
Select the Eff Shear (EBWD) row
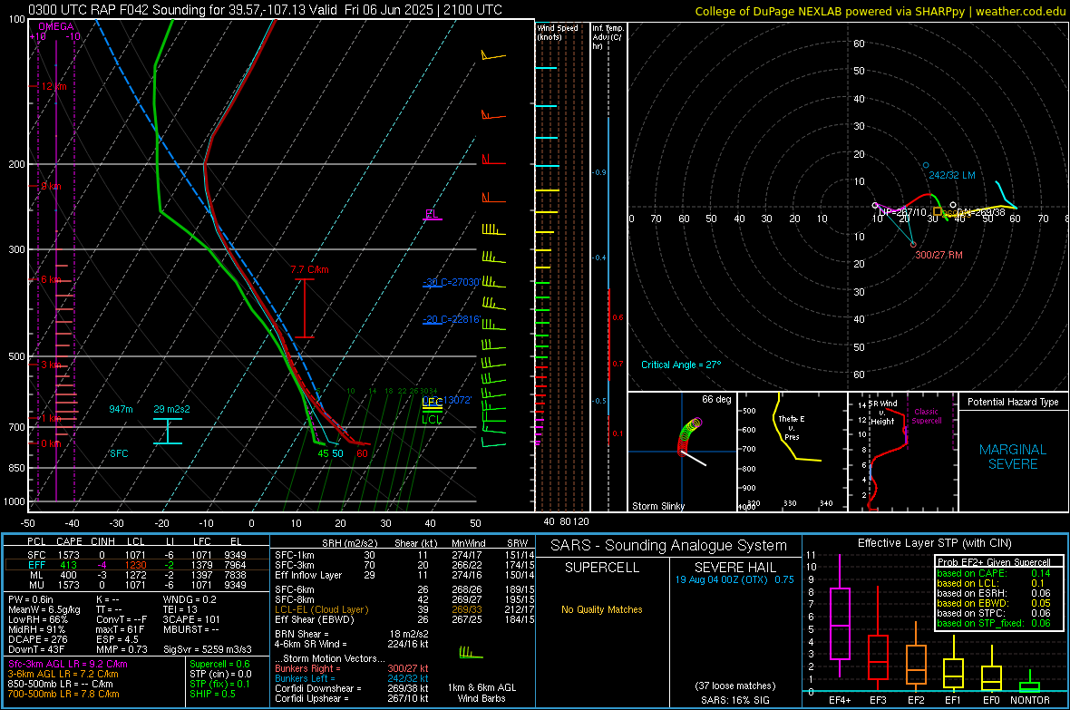404,620
